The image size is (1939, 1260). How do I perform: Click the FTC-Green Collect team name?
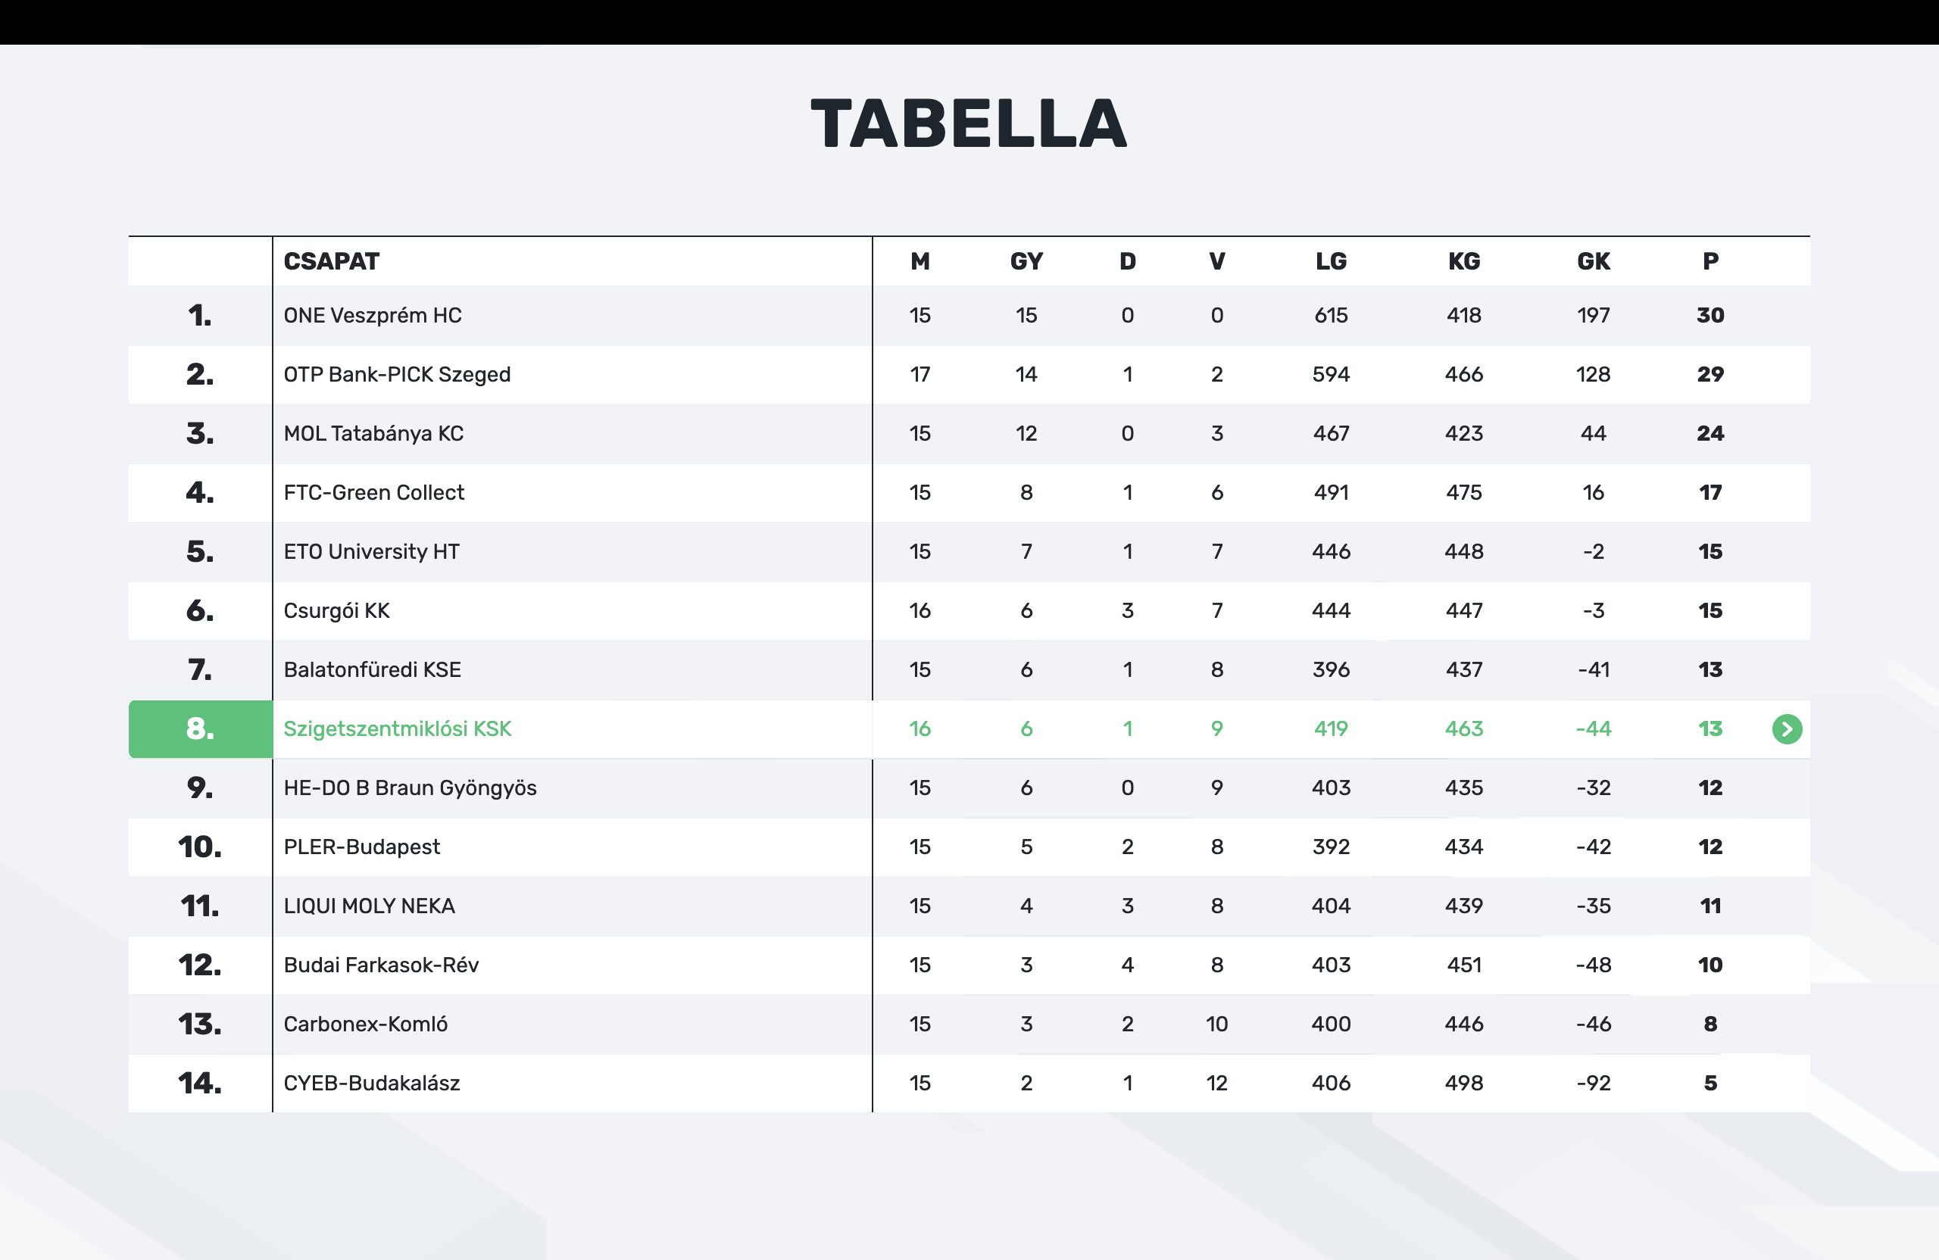coord(373,493)
